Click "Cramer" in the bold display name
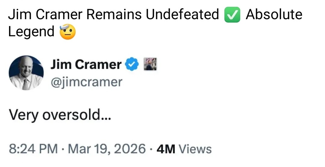Viewport: 325px width, 167px height. point(98,64)
